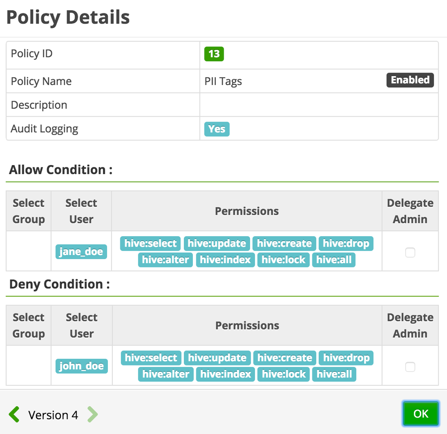Click hive:select tag in Allow Condition
Screen dimensions: 447x434
[151, 243]
